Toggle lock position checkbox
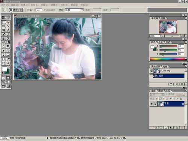The image size is (188, 141). click(x=171, y=99)
